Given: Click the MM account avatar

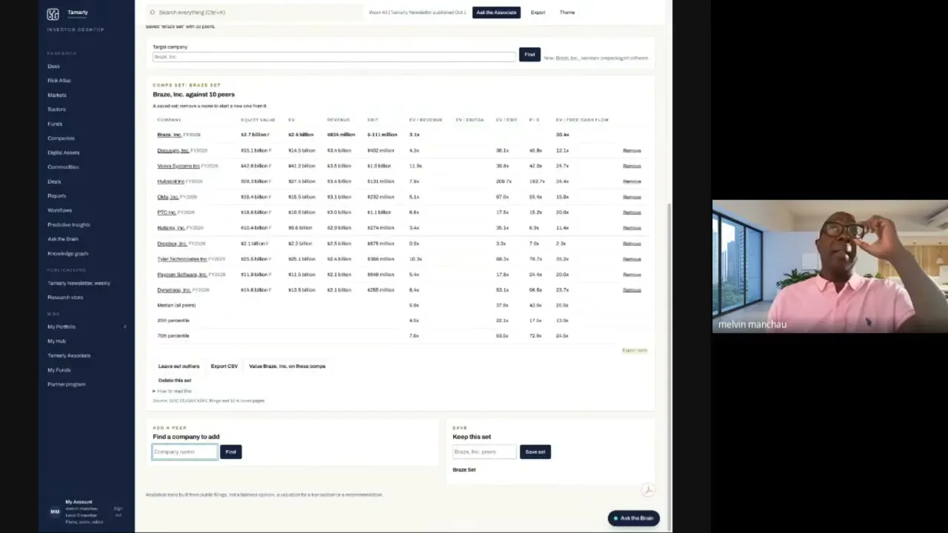Looking at the screenshot, I should point(54,512).
